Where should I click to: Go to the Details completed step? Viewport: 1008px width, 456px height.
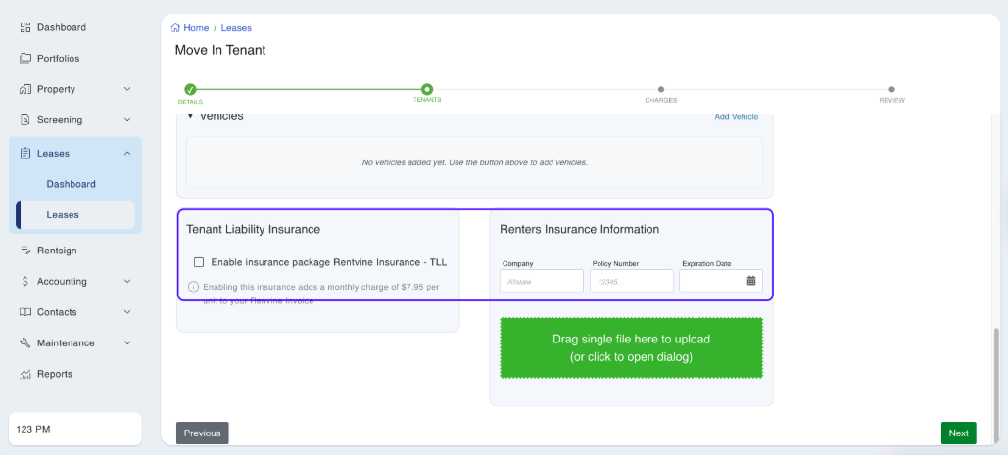(190, 90)
